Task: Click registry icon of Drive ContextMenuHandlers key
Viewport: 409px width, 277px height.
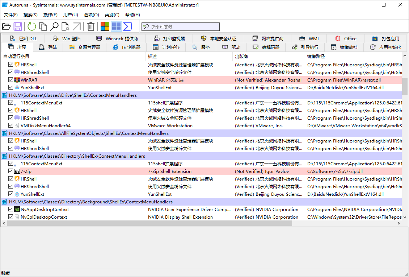Action: 4,95
